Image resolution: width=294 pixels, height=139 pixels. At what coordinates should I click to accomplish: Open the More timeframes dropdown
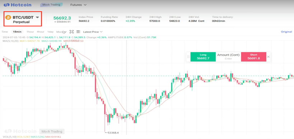pos(61,32)
